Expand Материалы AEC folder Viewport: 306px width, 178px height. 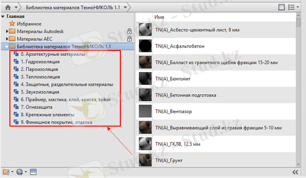[x=7, y=39]
